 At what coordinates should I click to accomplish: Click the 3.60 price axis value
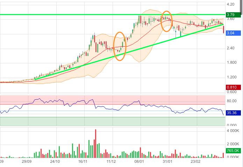click(x=231, y=19)
